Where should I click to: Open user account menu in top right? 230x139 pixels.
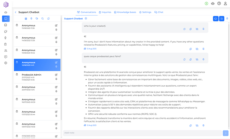pyautogui.click(x=225, y=3)
